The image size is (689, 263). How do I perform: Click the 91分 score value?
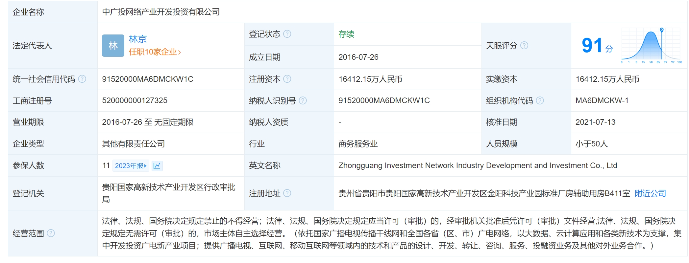pos(597,46)
